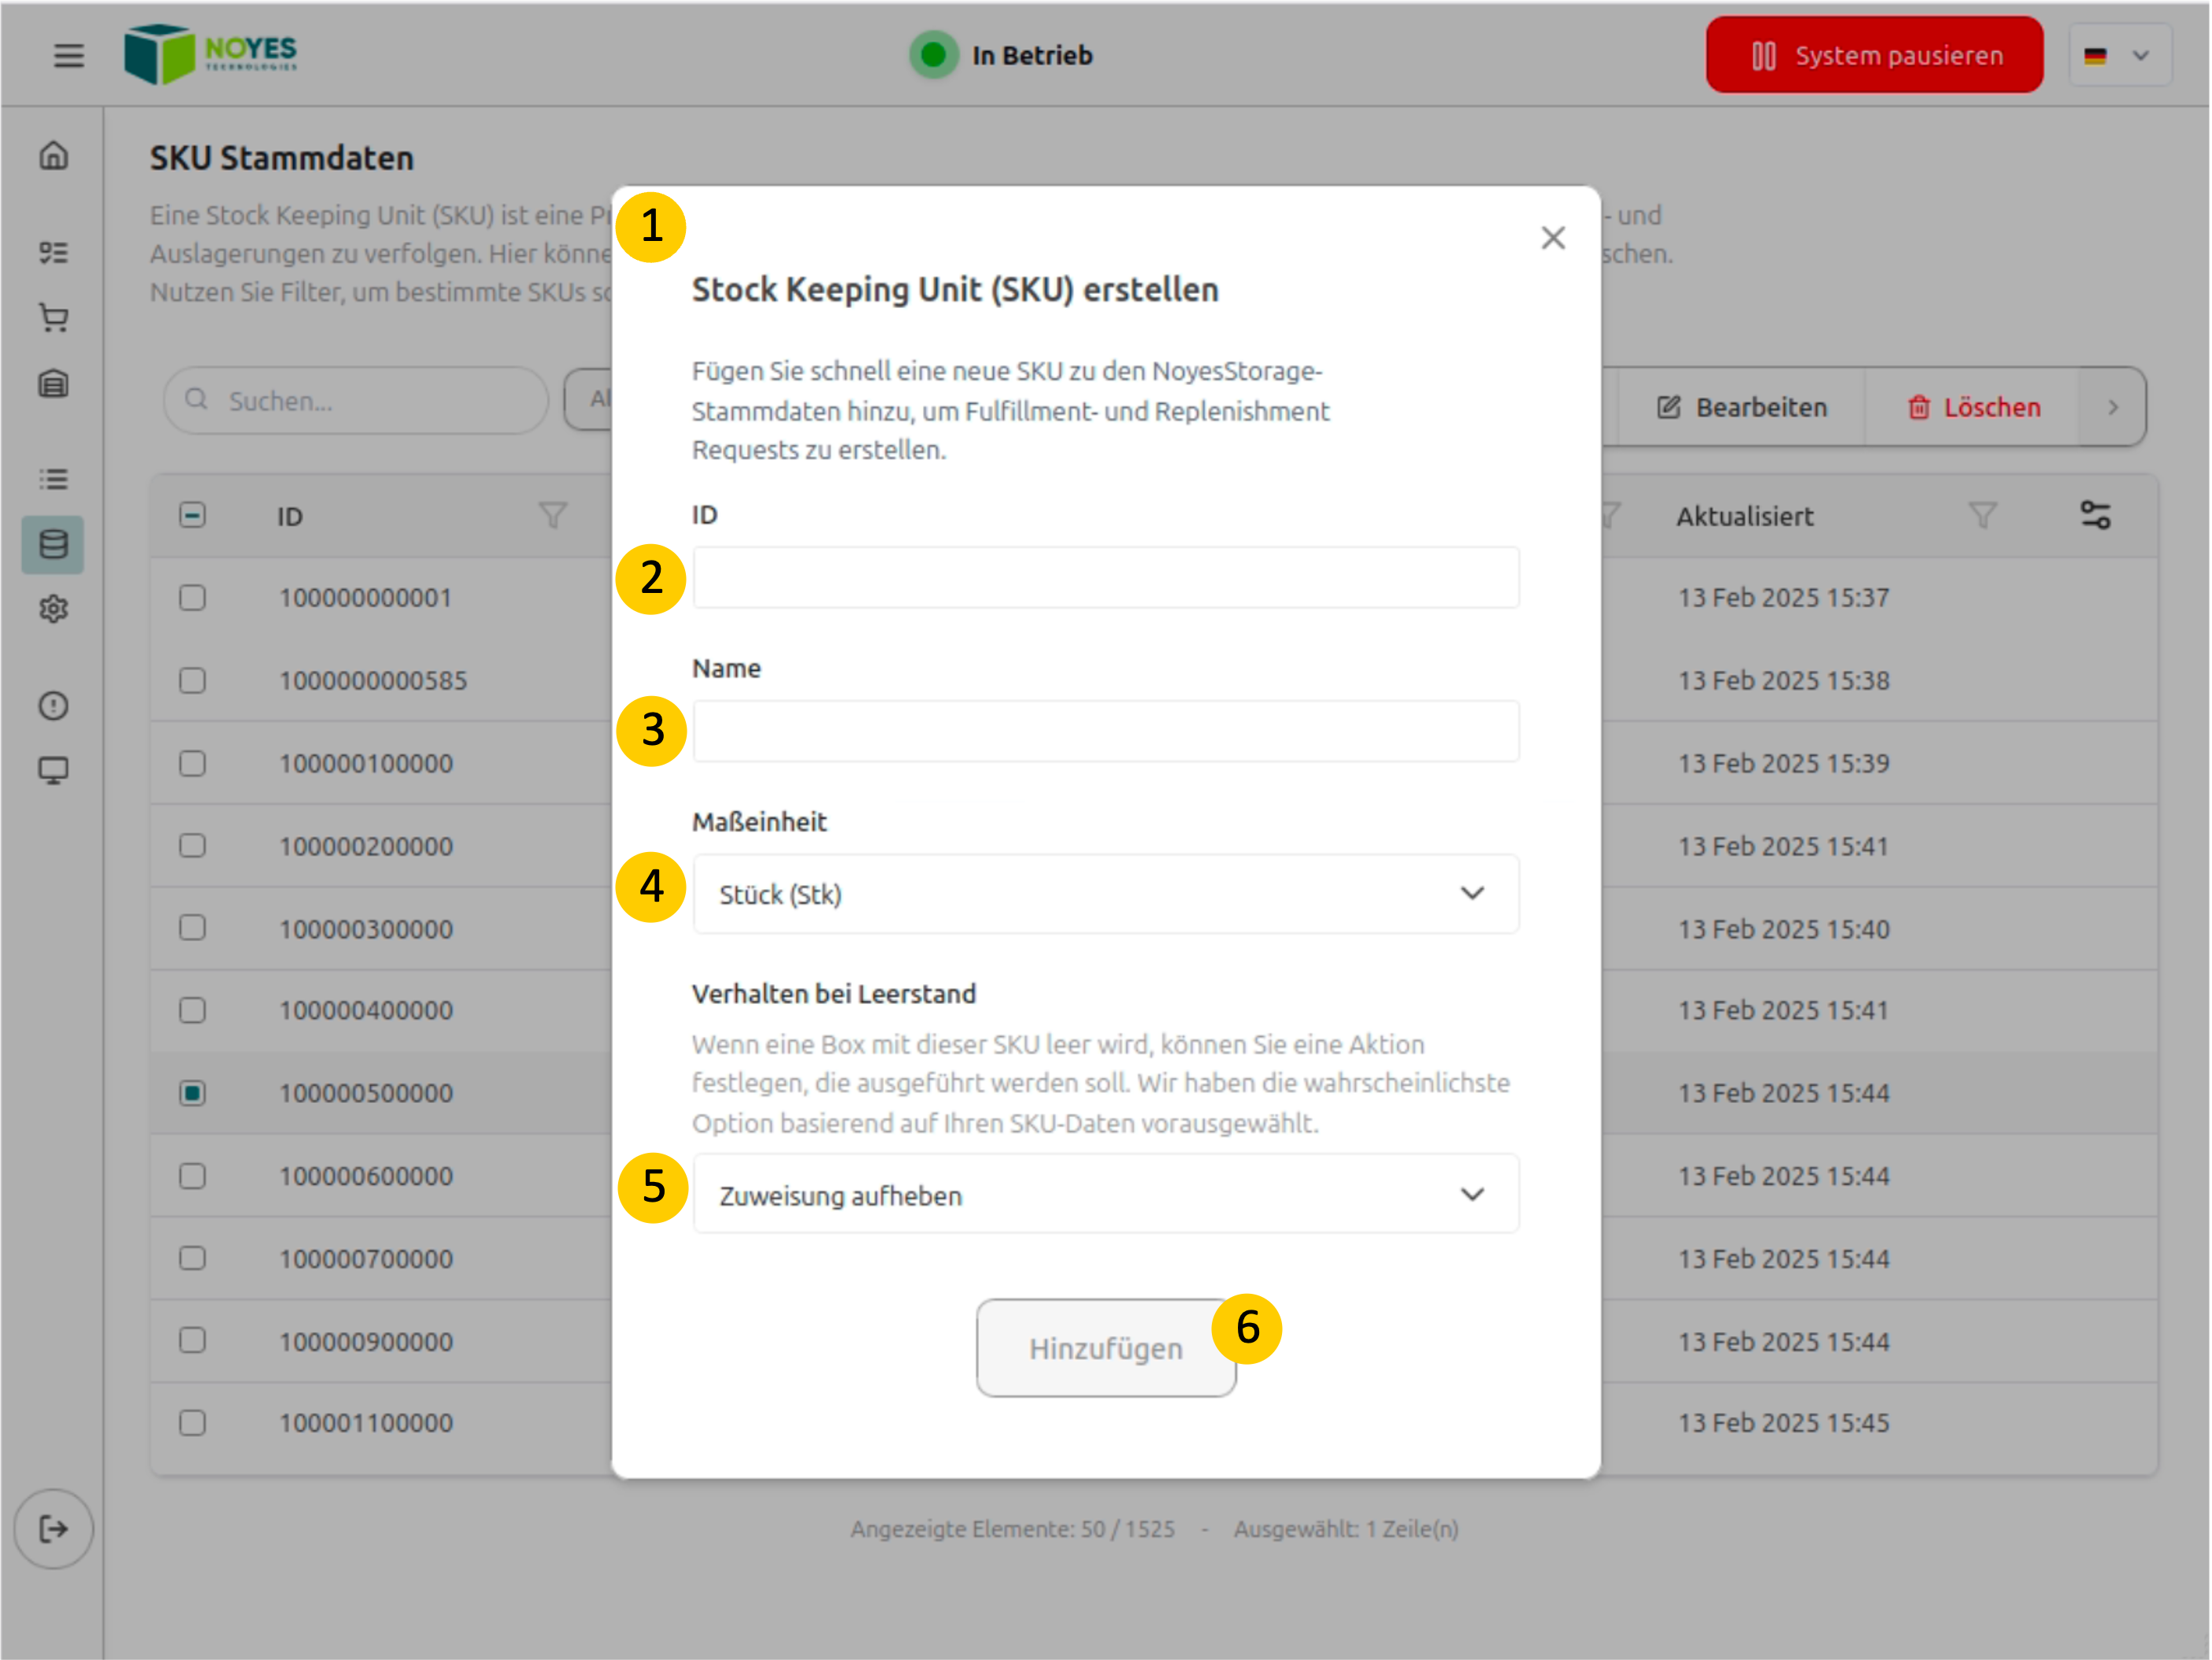Open the settings gear in sidebar
Viewport: 2212px width, 1660px height.
coord(54,609)
